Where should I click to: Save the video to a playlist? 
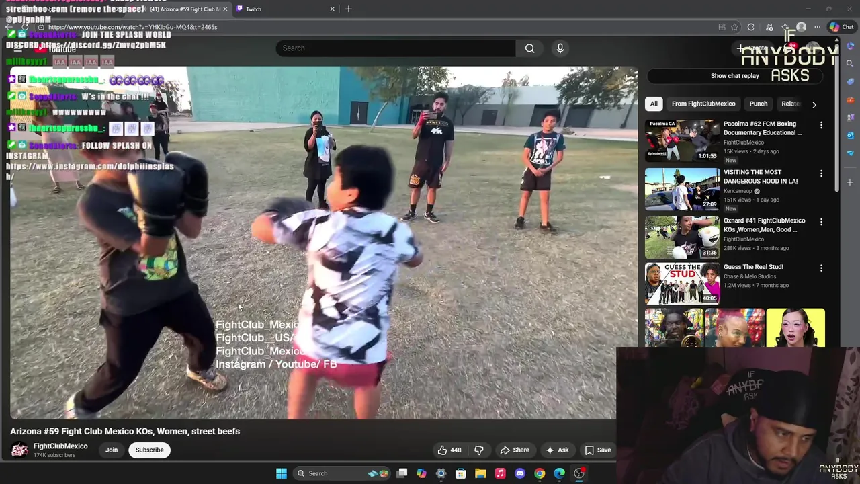tap(597, 450)
